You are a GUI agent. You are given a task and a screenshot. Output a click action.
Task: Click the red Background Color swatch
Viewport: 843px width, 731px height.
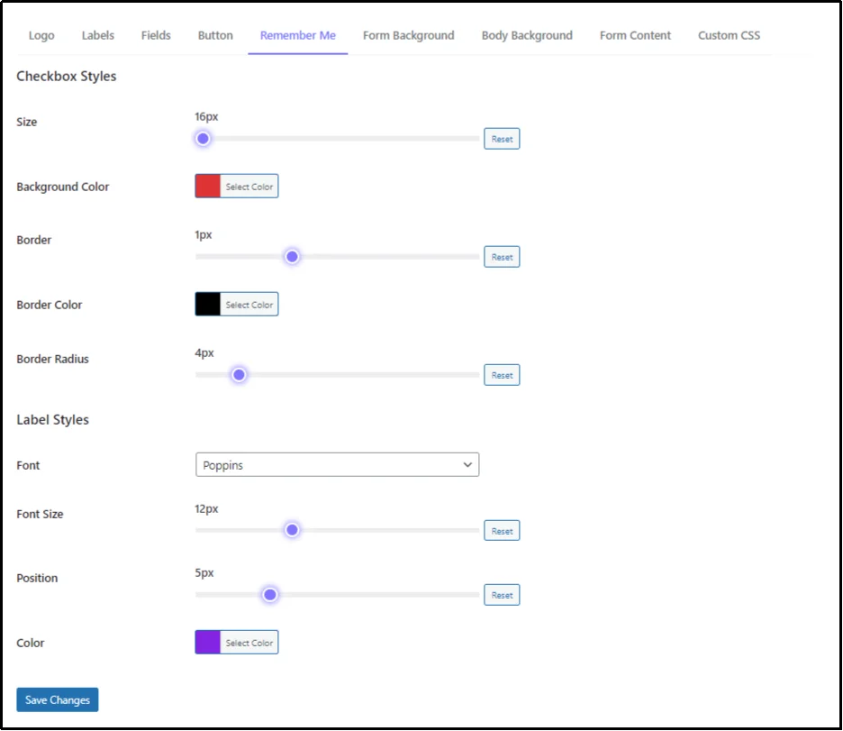[x=208, y=186]
